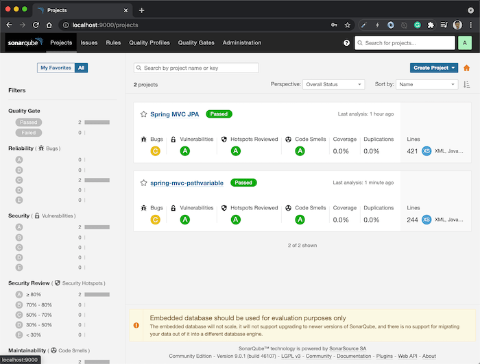Screen dimensions: 480x364
Task: Click the Search for projects field
Action: pos(405,42)
